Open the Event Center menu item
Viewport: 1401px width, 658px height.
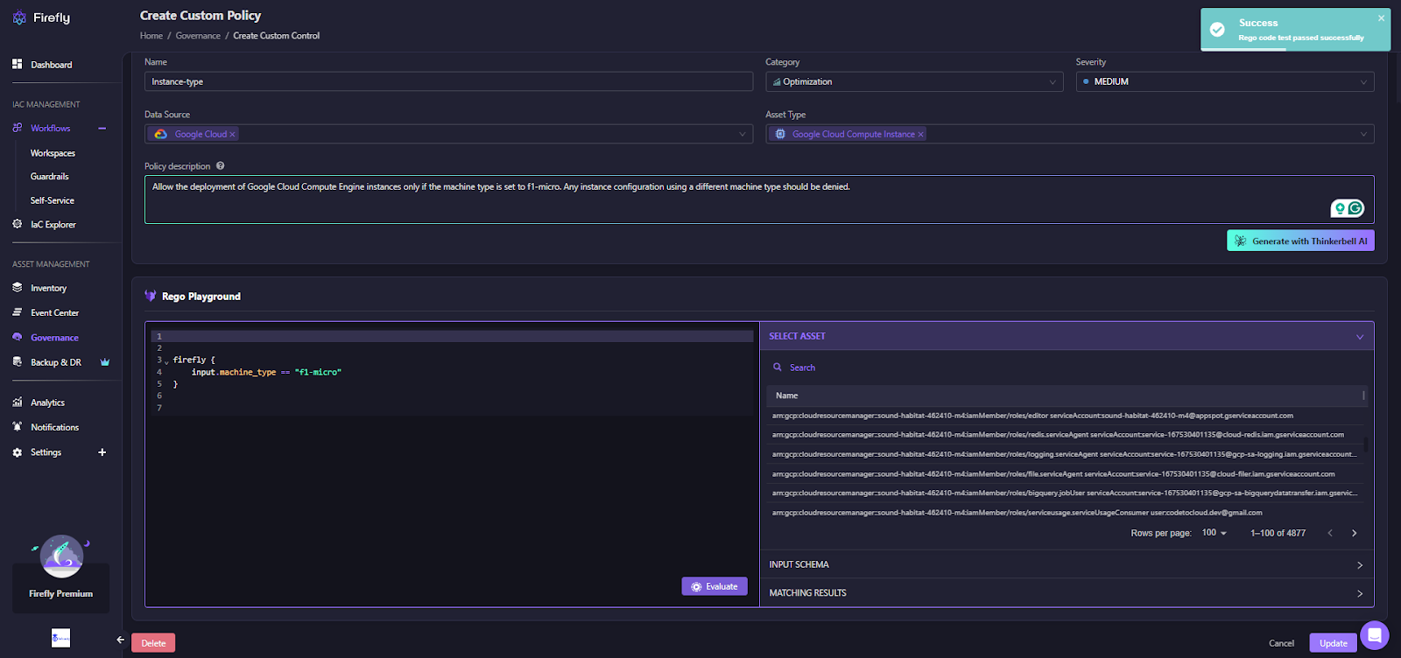pyautogui.click(x=54, y=312)
